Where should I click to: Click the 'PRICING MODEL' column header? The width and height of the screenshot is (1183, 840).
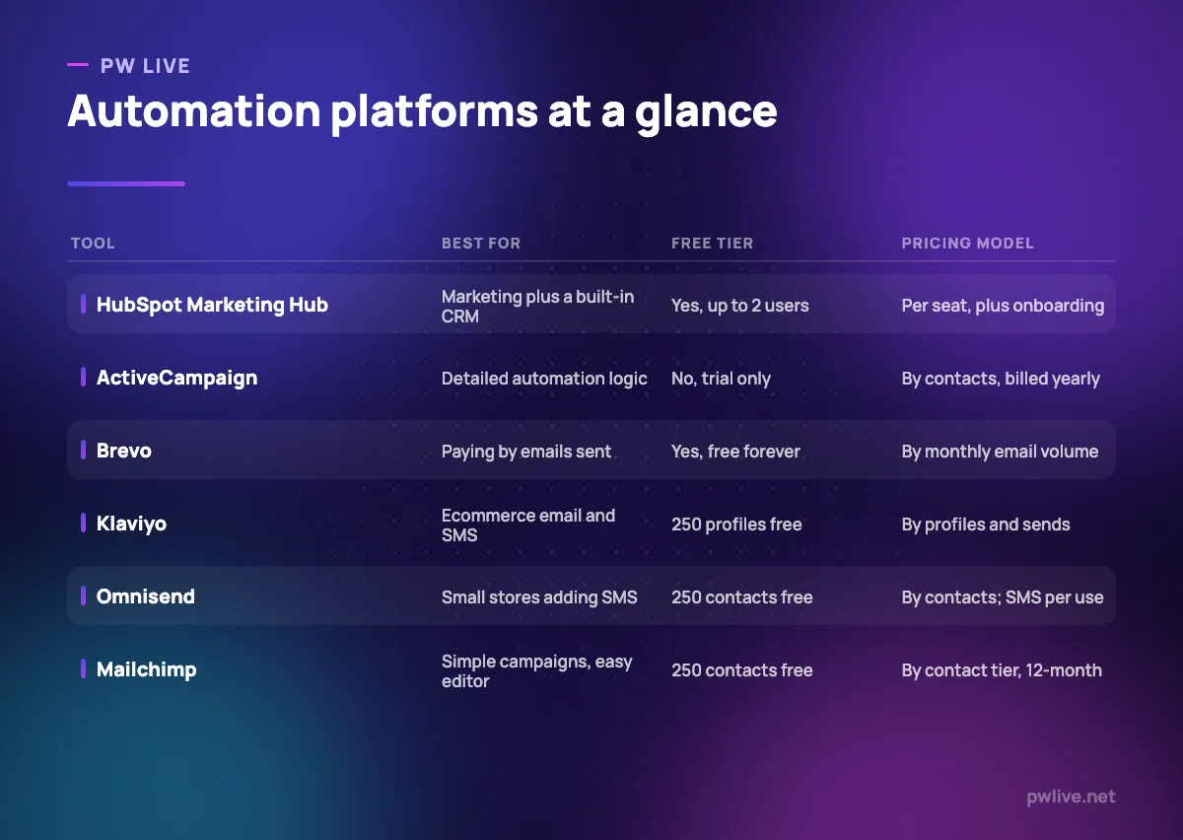point(967,244)
